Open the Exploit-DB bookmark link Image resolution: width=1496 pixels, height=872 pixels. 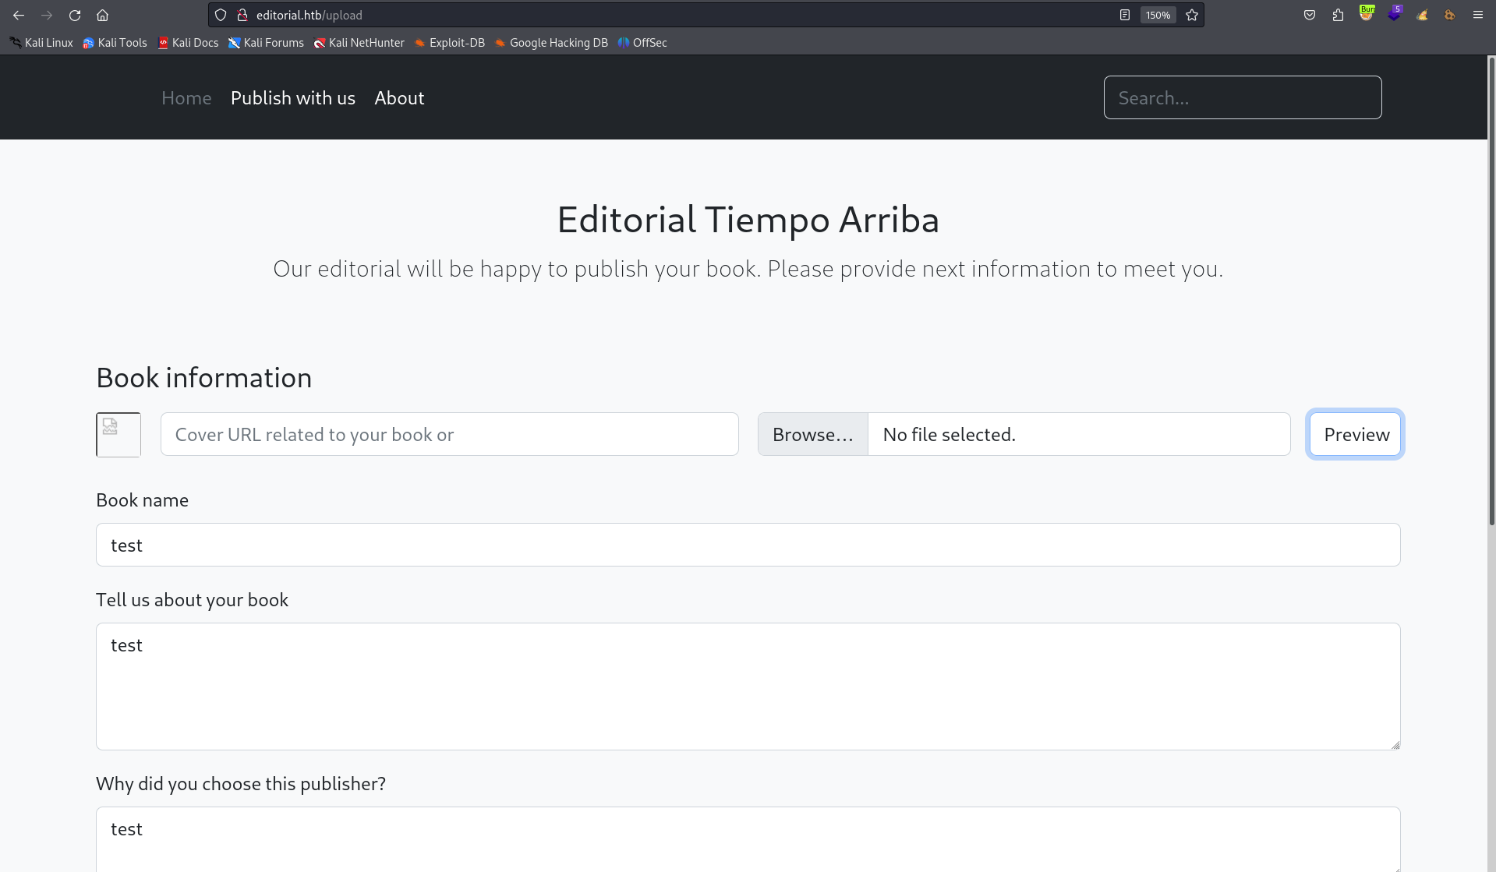click(x=457, y=43)
